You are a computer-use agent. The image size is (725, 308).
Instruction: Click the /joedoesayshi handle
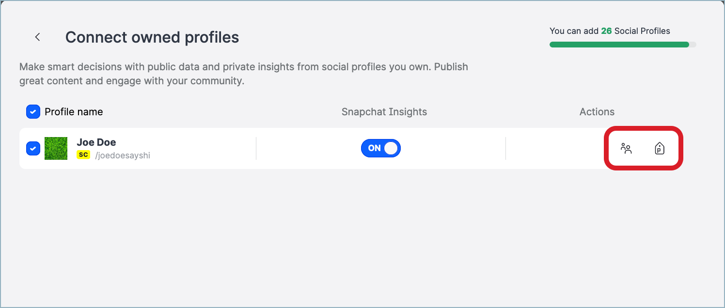pyautogui.click(x=123, y=155)
